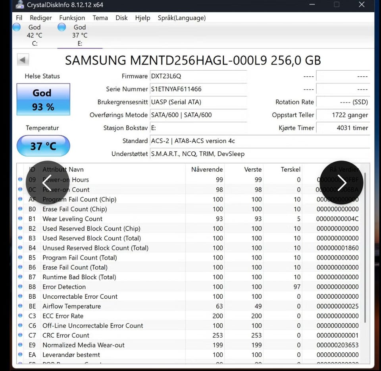
Task: Click status dot for Uncorrectable Error Count row
Action: pyautogui.click(x=20, y=296)
